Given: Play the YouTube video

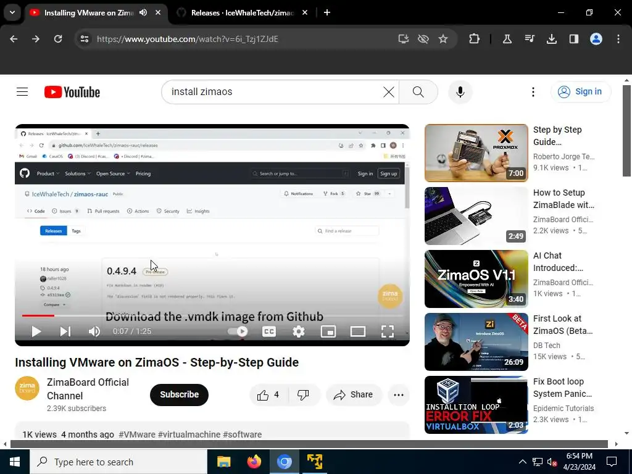Looking at the screenshot, I should (x=36, y=331).
